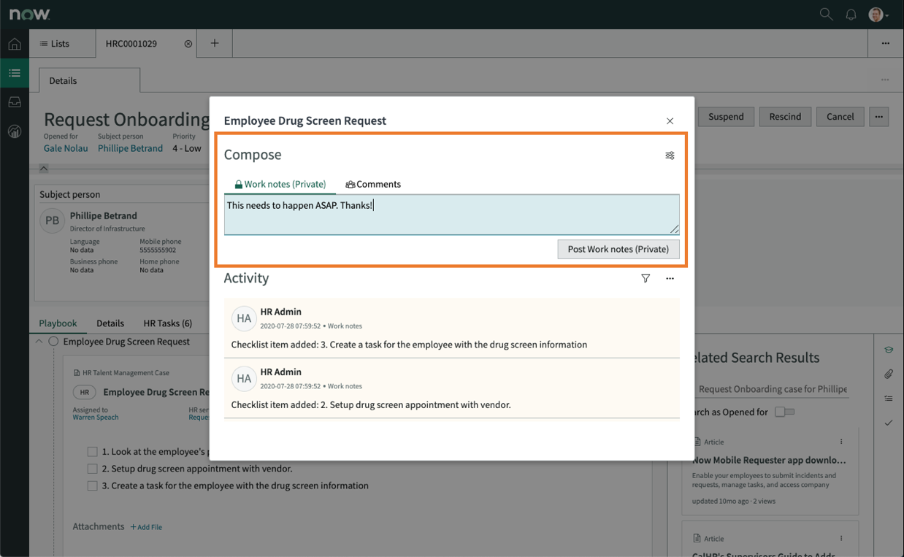The image size is (904, 557).
Task: Select the Lists icon in the sidebar
Action: 15,73
